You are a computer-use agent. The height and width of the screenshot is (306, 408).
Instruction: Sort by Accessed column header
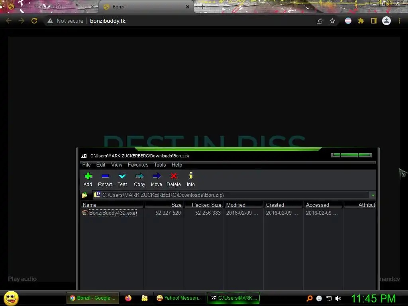pos(323,205)
